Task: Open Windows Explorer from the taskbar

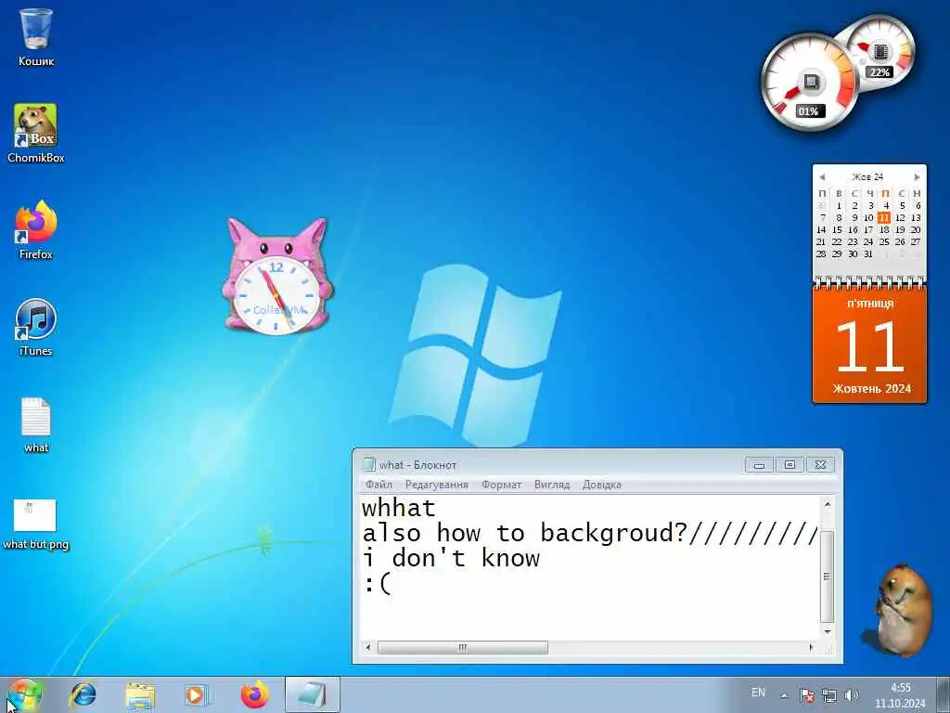Action: pyautogui.click(x=140, y=694)
